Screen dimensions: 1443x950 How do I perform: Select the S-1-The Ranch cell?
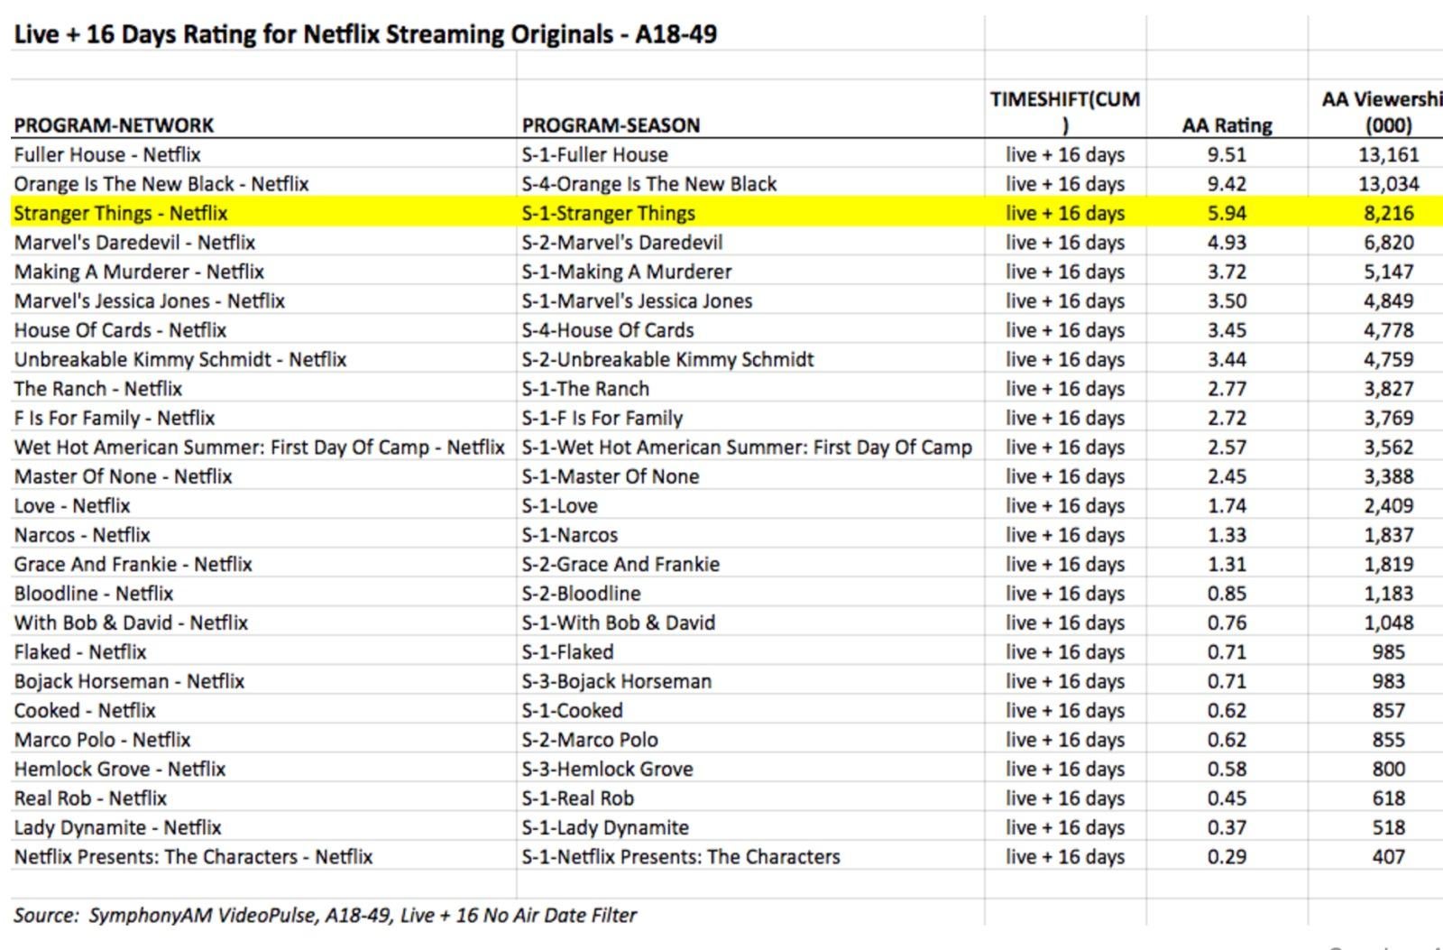pos(585,389)
